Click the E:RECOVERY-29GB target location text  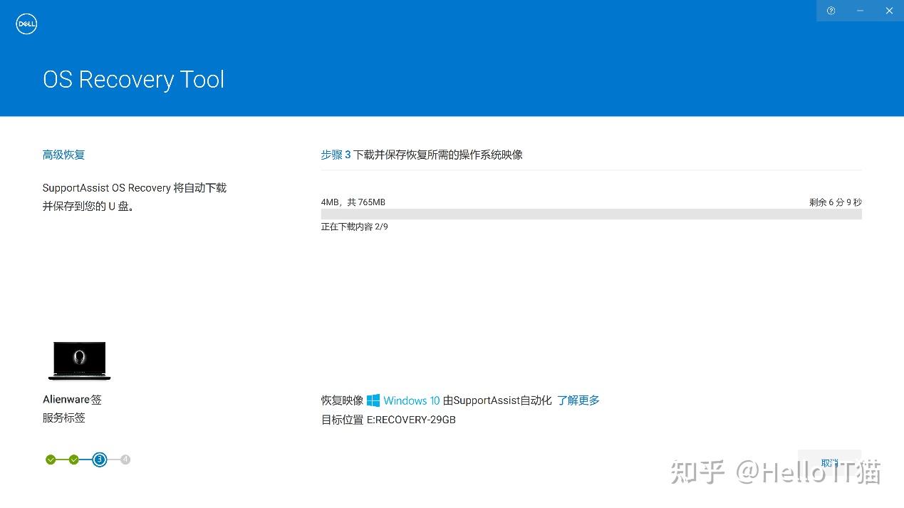click(411, 420)
